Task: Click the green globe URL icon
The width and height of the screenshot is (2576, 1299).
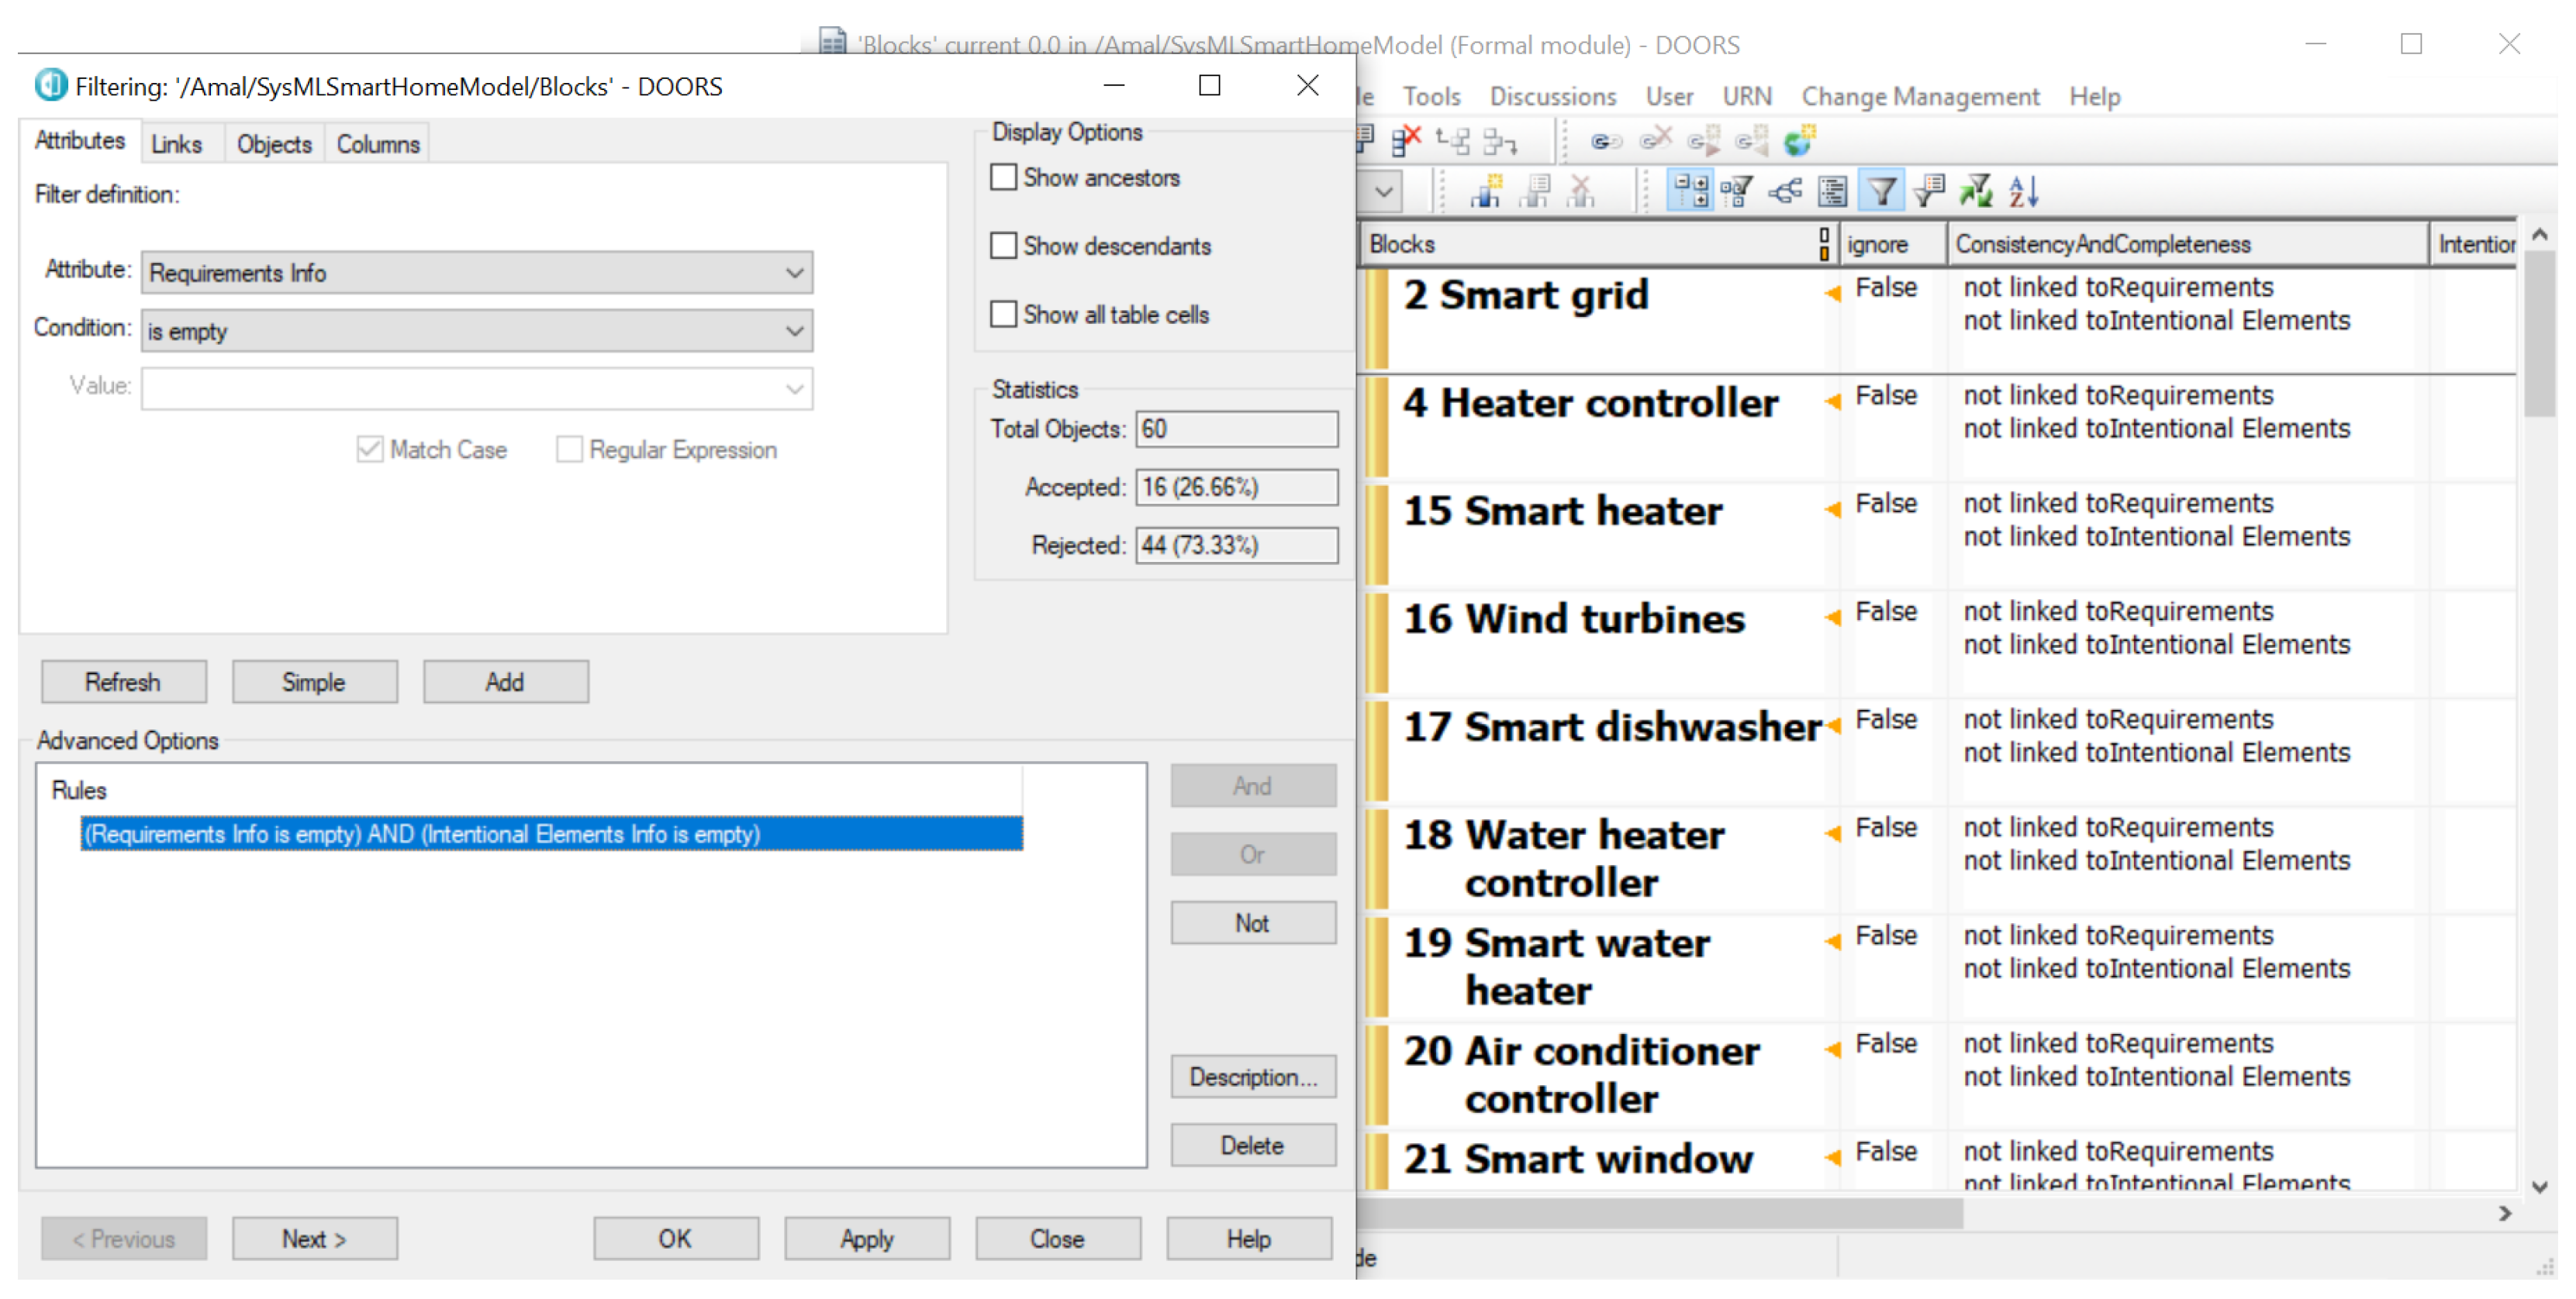Action: (1799, 141)
